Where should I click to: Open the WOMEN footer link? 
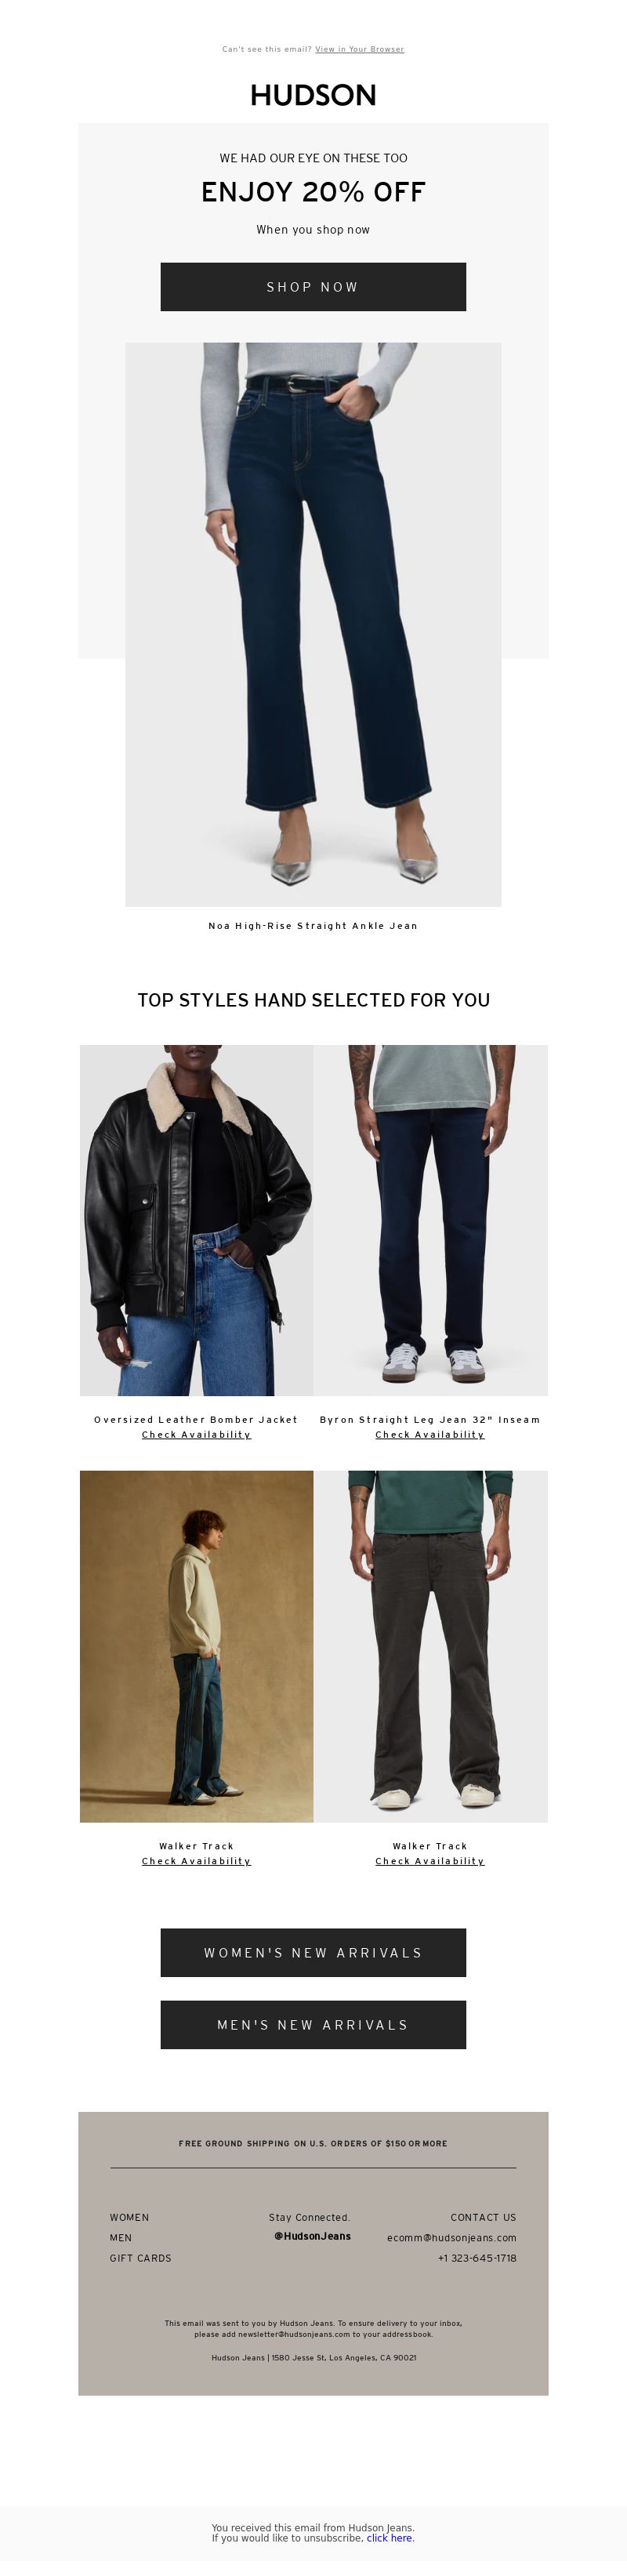[129, 2217]
